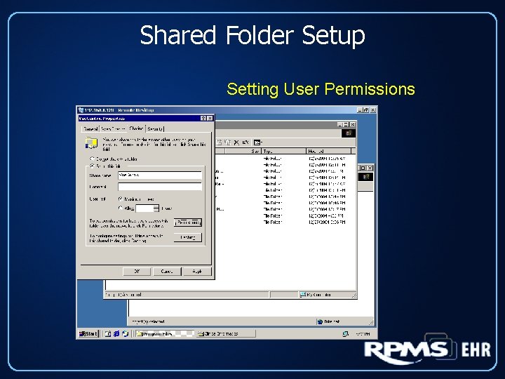Switch to Program Files taskbar button
The width and height of the screenshot is (505, 379).
coord(165,334)
